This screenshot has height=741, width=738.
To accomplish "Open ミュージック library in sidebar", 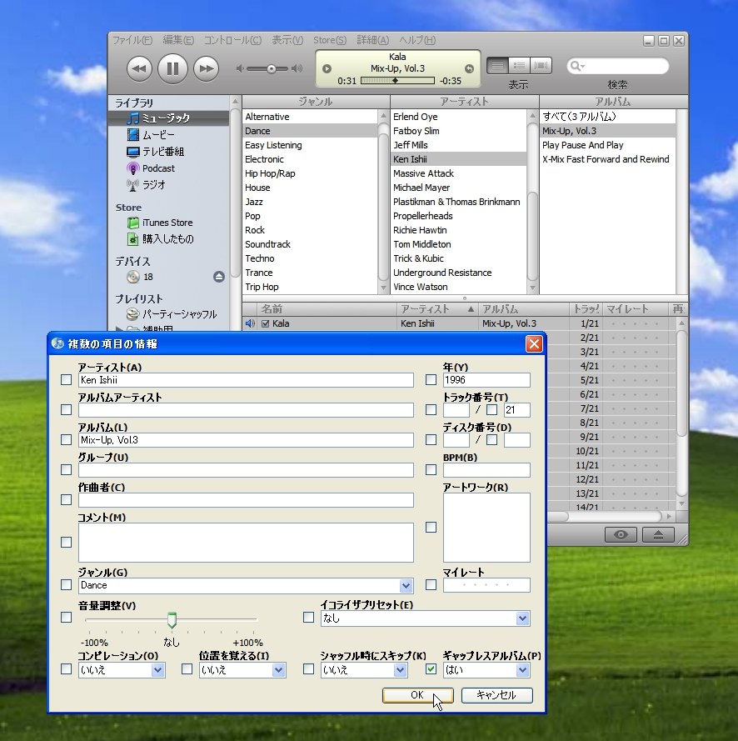I will pyautogui.click(x=169, y=118).
